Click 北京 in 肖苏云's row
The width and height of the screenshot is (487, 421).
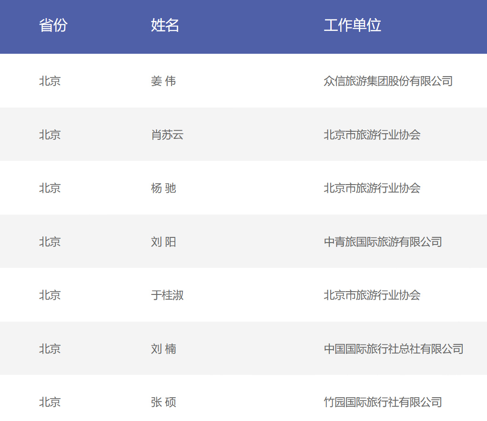[50, 135]
